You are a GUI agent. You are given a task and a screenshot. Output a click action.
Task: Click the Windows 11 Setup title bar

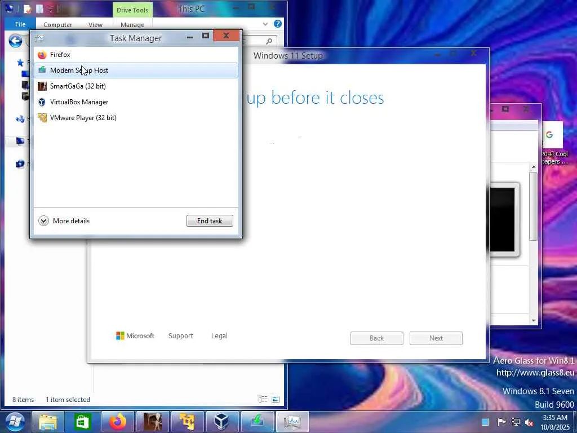point(288,56)
